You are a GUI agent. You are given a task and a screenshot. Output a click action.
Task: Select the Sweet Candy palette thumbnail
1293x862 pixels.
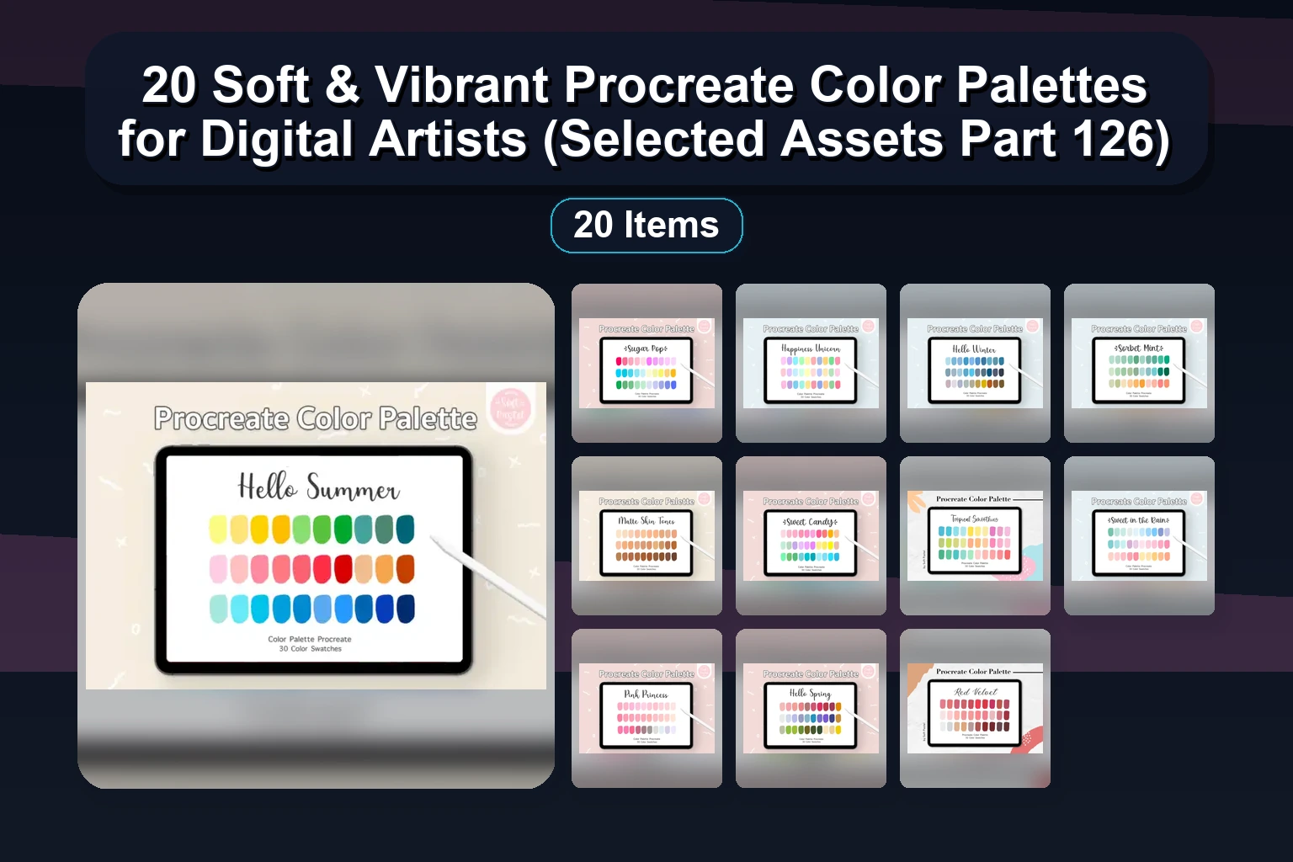coord(811,535)
